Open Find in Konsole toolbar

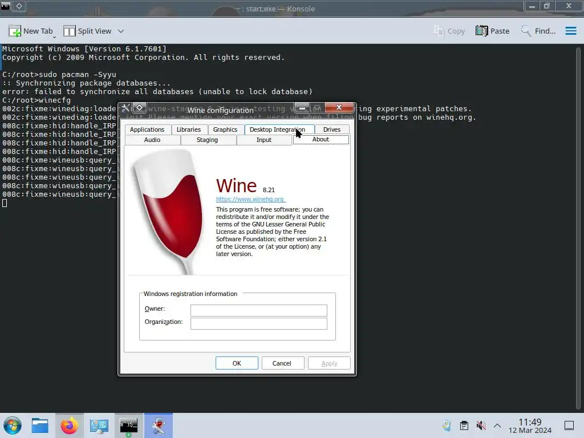[538, 31]
